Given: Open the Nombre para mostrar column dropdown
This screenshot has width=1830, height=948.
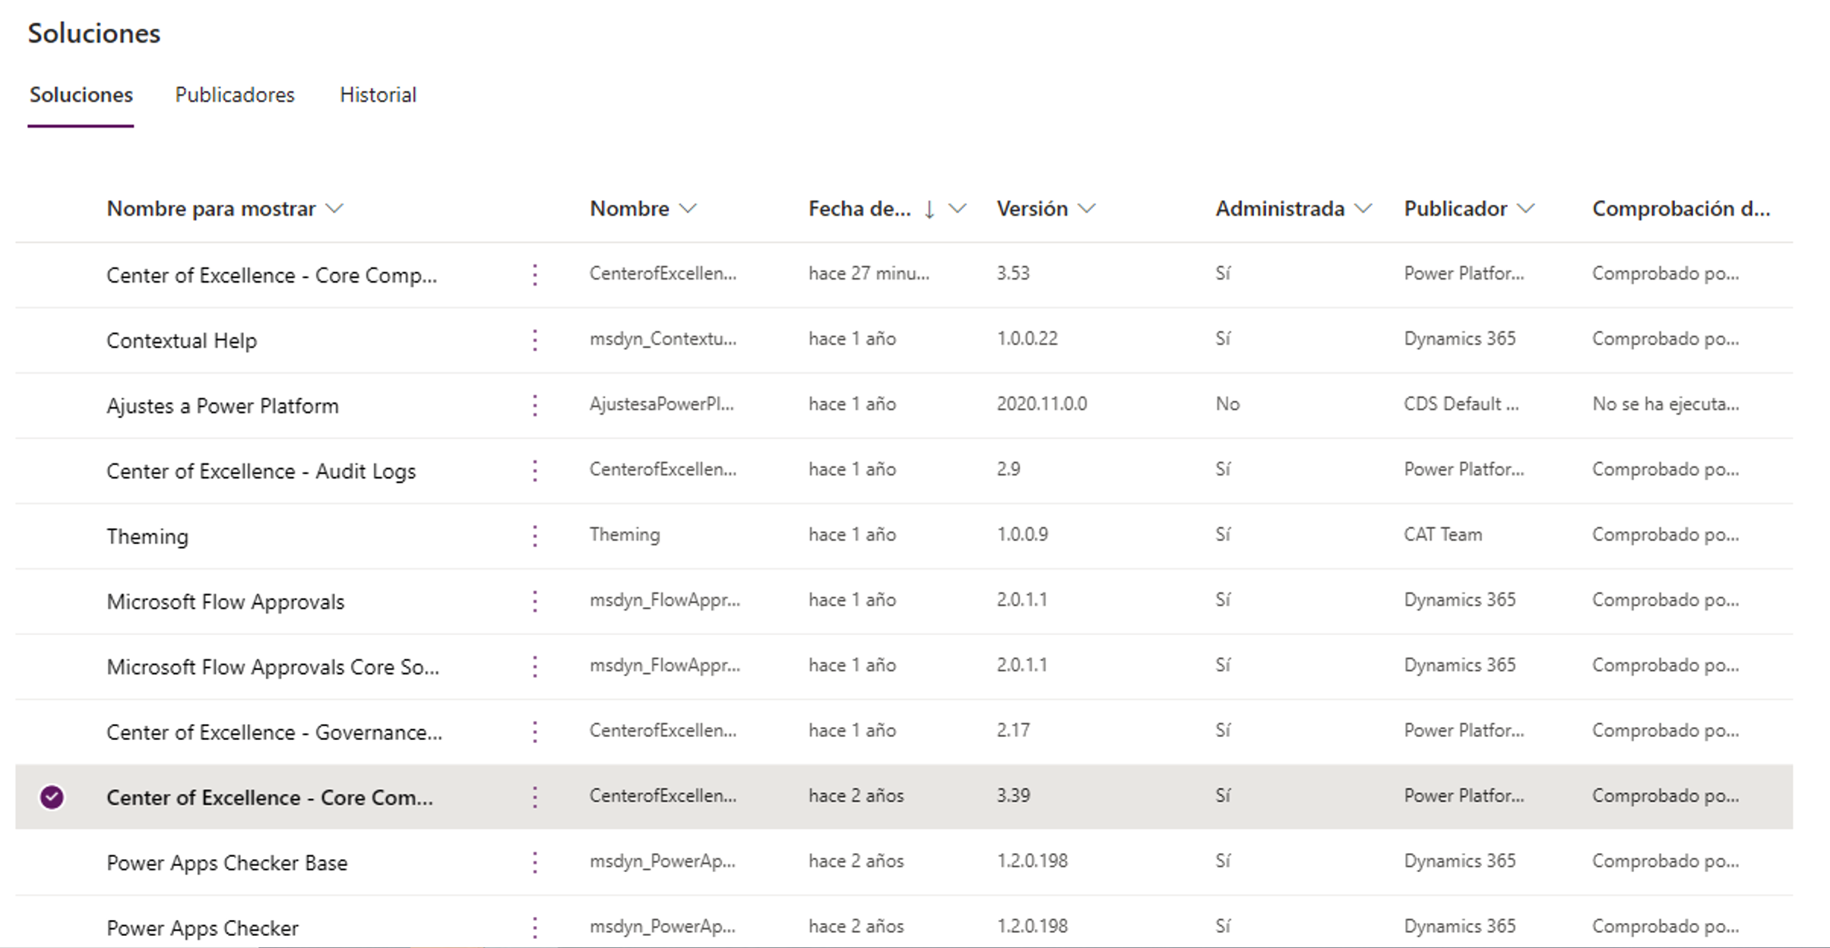Looking at the screenshot, I should coord(335,208).
